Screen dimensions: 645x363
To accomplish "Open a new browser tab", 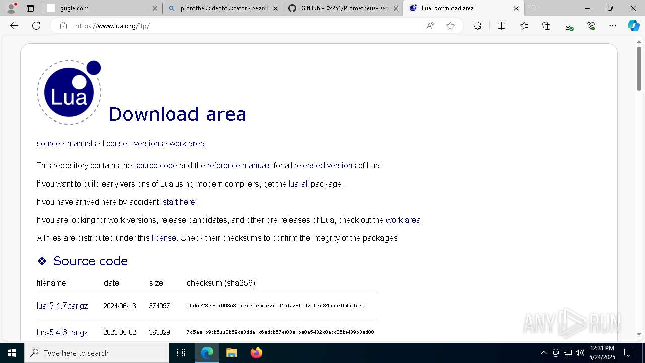I will coord(533,8).
